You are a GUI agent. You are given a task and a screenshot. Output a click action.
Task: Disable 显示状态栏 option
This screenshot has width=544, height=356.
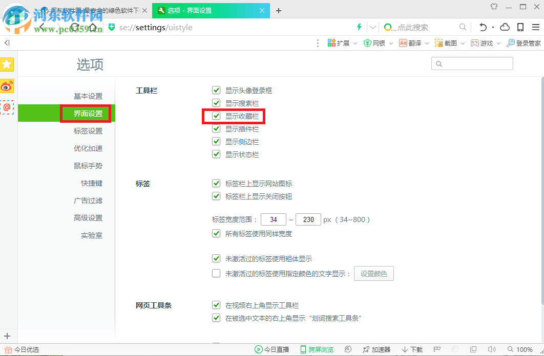click(x=216, y=154)
